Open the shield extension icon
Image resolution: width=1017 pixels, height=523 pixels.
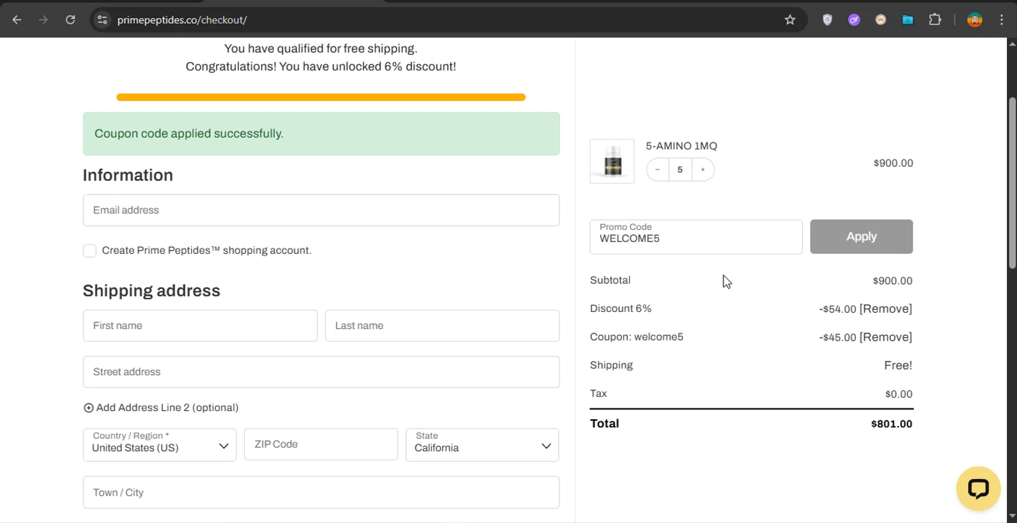pos(827,20)
